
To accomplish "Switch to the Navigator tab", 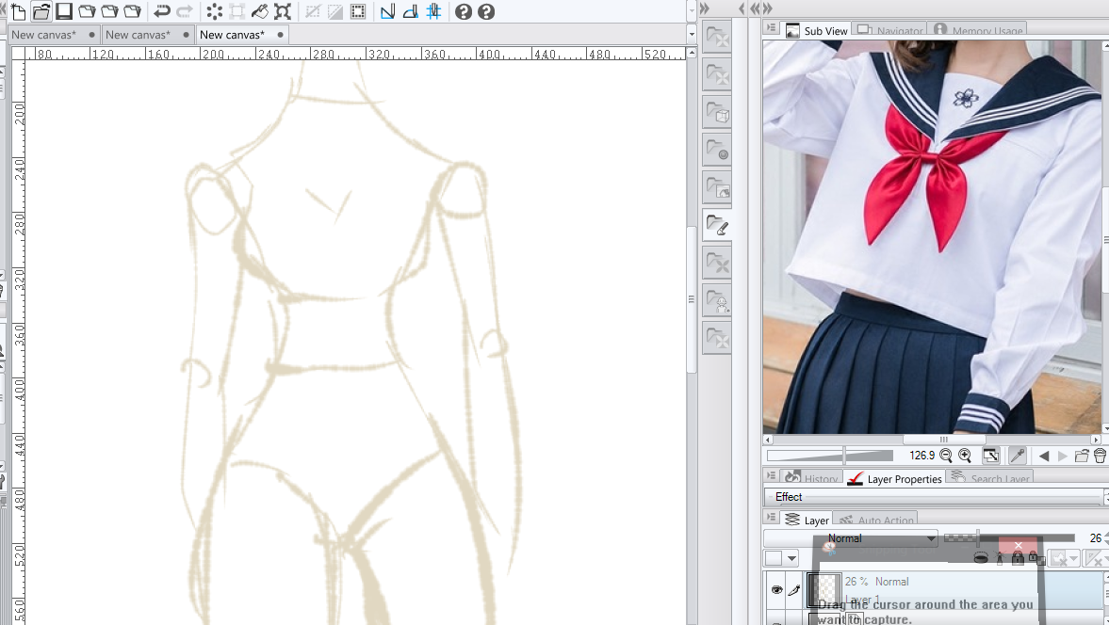I will (889, 30).
